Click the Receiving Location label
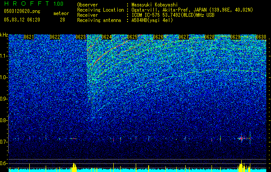This screenshot has width=271, height=172. 100,10
